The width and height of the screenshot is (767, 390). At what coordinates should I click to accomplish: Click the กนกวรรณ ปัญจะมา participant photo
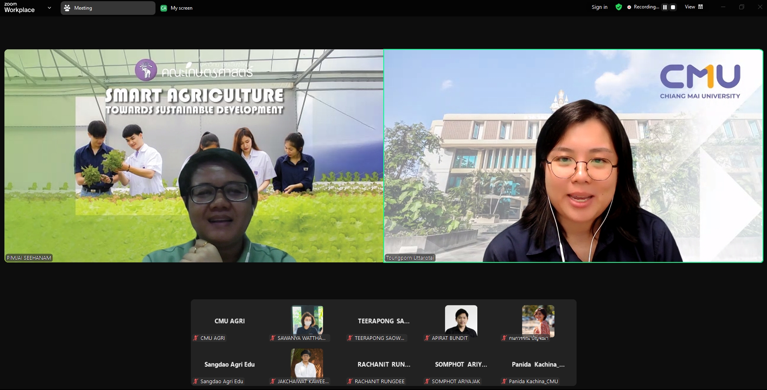pyautogui.click(x=538, y=321)
